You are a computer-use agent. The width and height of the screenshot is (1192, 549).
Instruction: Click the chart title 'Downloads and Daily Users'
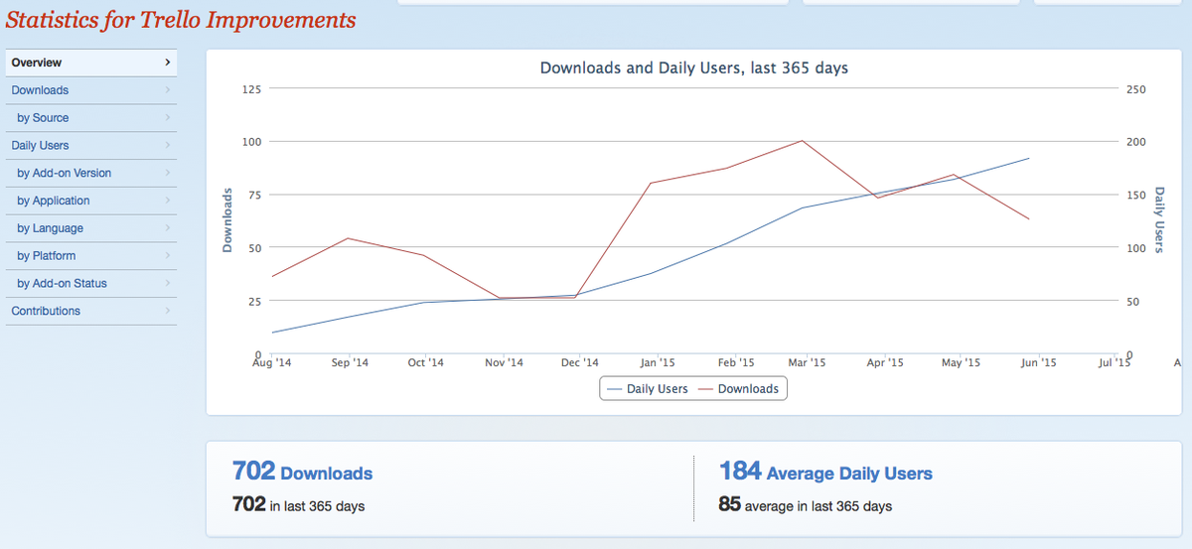pos(693,69)
